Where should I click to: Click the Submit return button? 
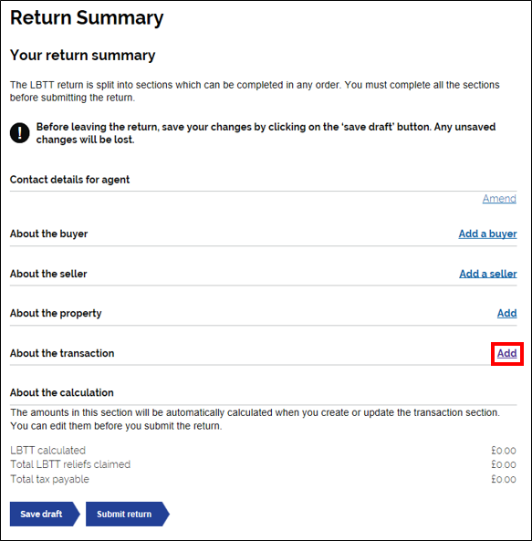click(x=128, y=515)
